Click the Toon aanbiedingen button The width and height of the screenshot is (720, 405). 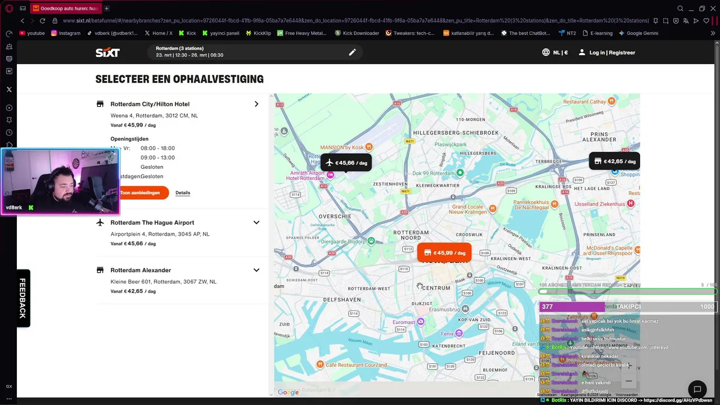point(140,192)
